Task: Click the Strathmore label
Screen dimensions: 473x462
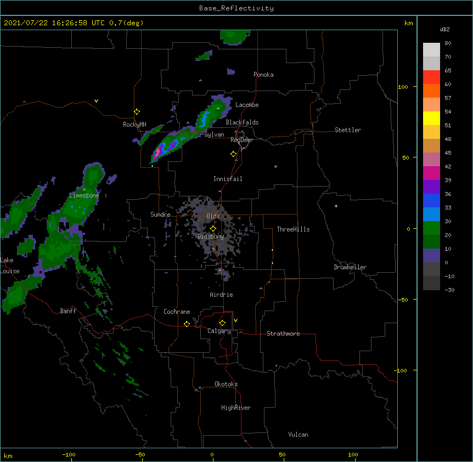Action: (283, 334)
